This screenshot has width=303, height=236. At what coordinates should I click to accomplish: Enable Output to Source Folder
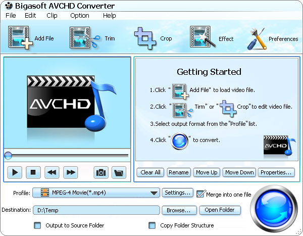click(x=37, y=225)
